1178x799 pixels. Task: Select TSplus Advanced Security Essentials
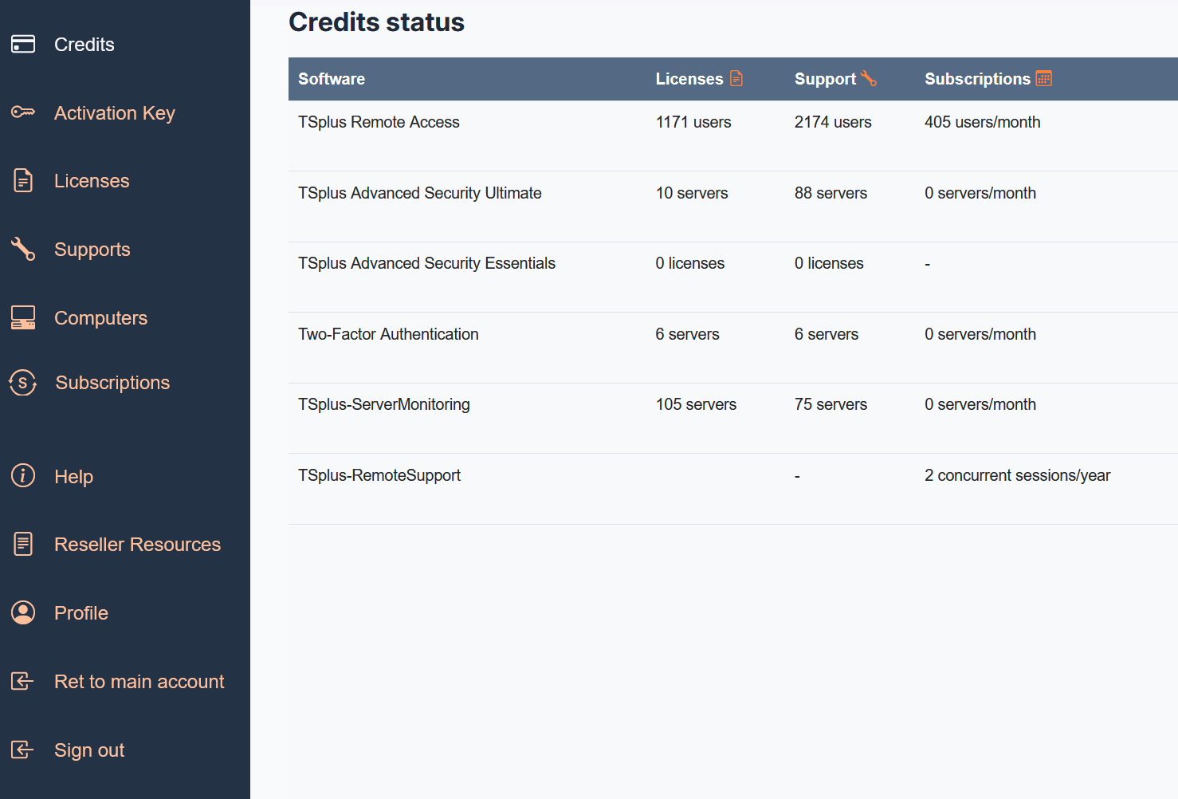(426, 263)
